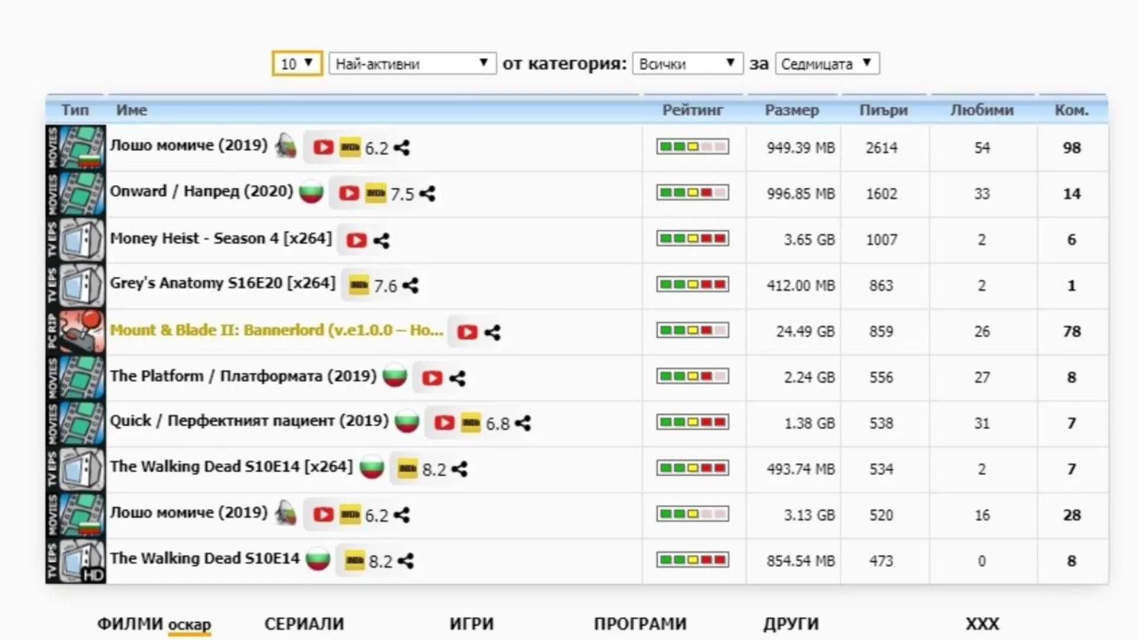Open the IMDb icon in the Onward row
This screenshot has width=1138, height=640.
coord(376,193)
